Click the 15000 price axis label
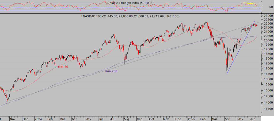Viewport: 274px width, 121px height. [268, 90]
